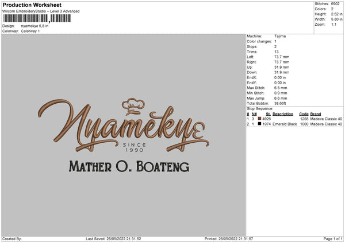Click the Up value 31.9 mm
This screenshot has width=345, height=243.
click(x=282, y=67)
